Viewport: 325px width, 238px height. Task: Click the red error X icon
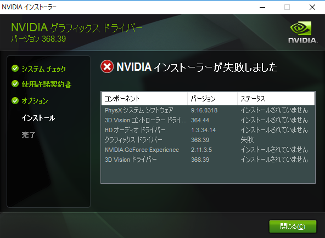point(107,67)
